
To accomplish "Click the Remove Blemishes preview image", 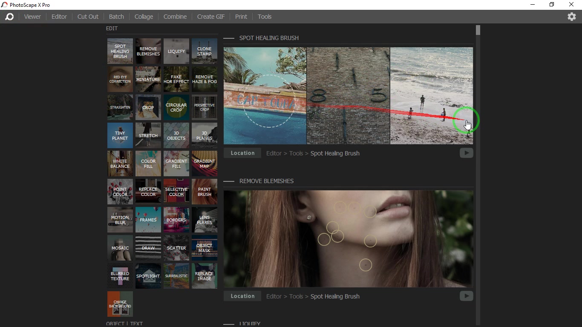I will (349, 239).
